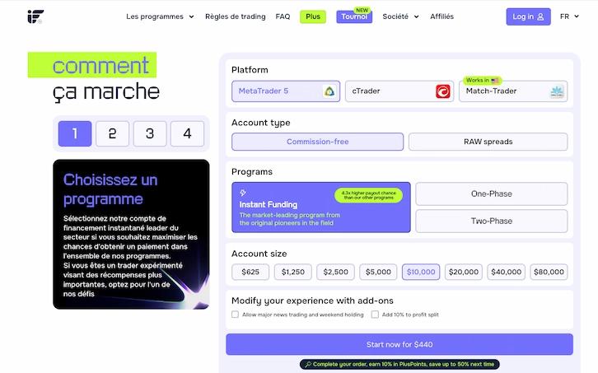Choose $40,000 account size
The image size is (598, 373).
tap(506, 272)
